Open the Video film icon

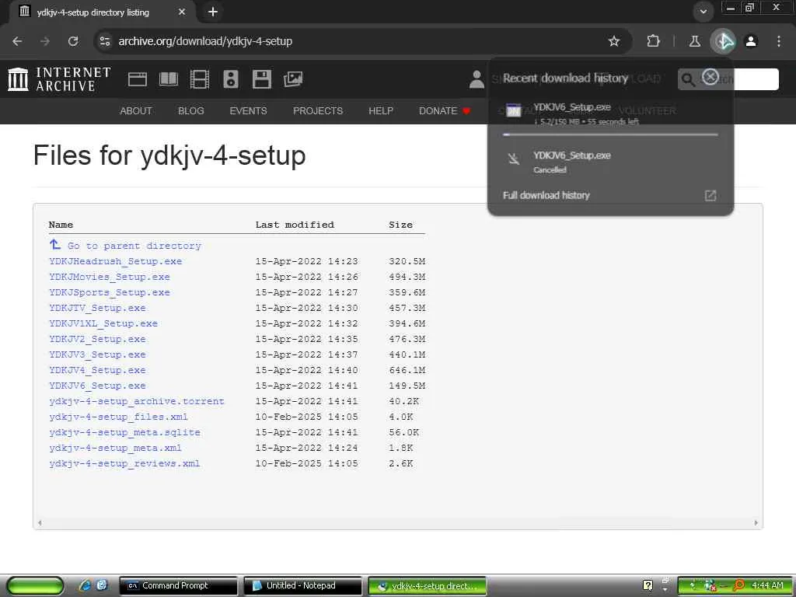[x=200, y=79]
